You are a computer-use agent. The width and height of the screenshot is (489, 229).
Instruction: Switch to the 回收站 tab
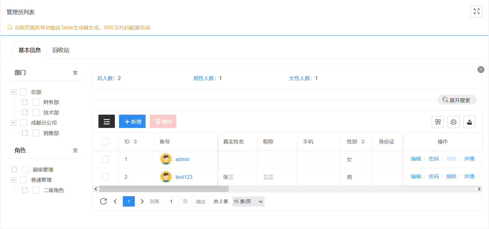tap(61, 50)
